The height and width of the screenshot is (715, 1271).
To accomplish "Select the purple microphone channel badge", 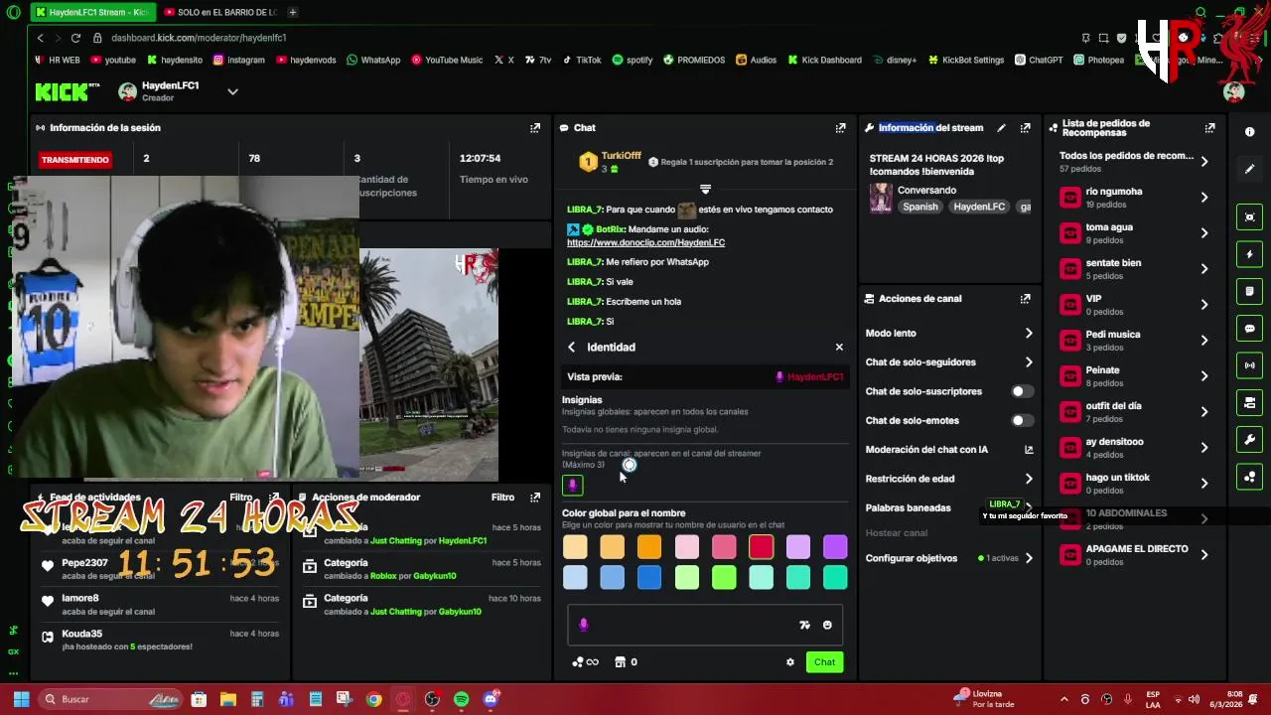I will [572, 485].
